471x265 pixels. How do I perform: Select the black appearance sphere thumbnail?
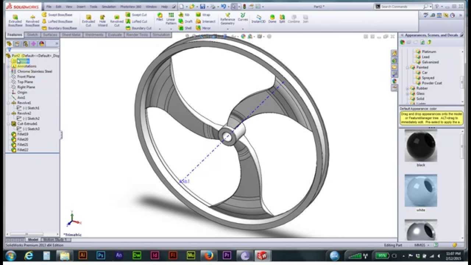421,146
